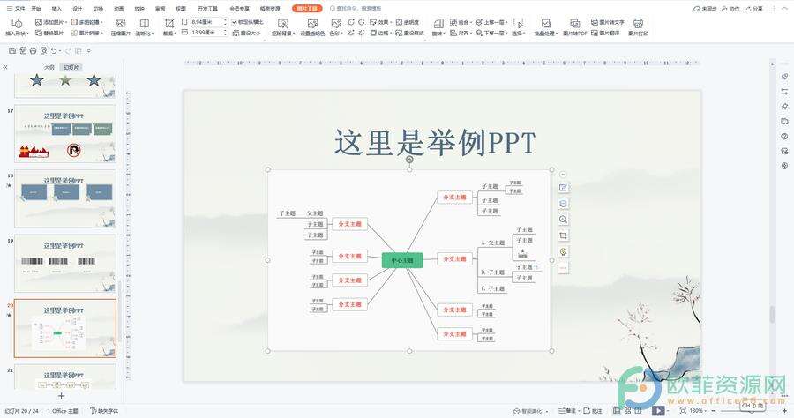Click 图片转文字 (Picture to Text) button
The width and height of the screenshot is (794, 418).
coord(607,22)
